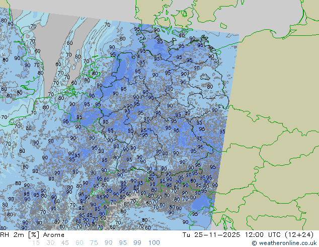Open the weatheronline.co.uk copyright link

click(284, 243)
